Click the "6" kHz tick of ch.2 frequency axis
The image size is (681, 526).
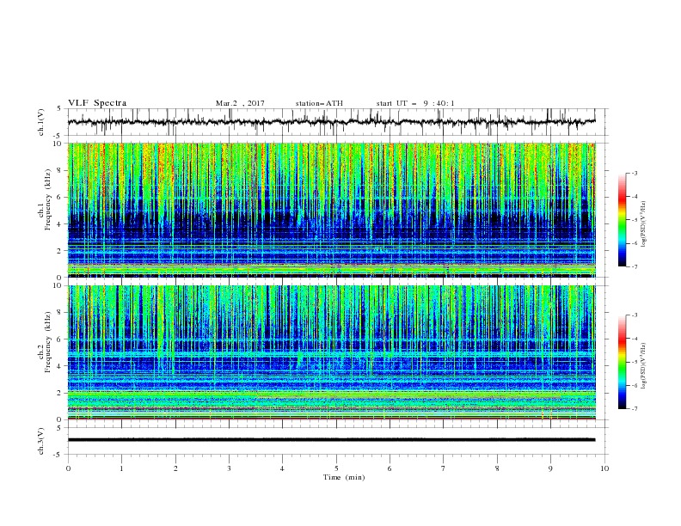(x=61, y=339)
